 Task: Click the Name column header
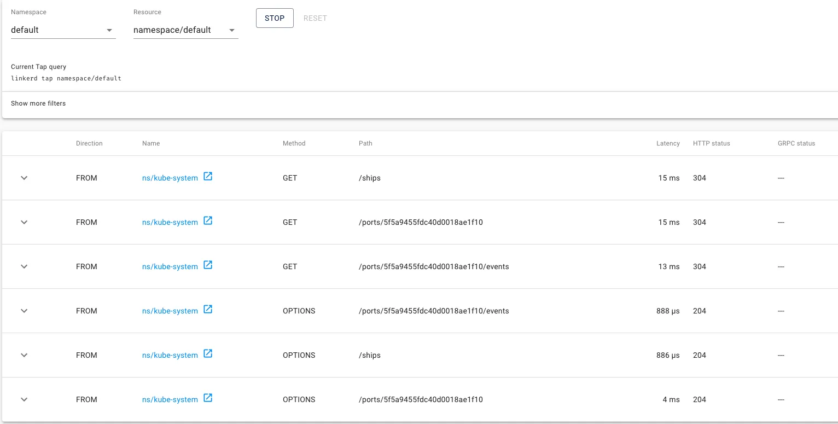click(151, 143)
